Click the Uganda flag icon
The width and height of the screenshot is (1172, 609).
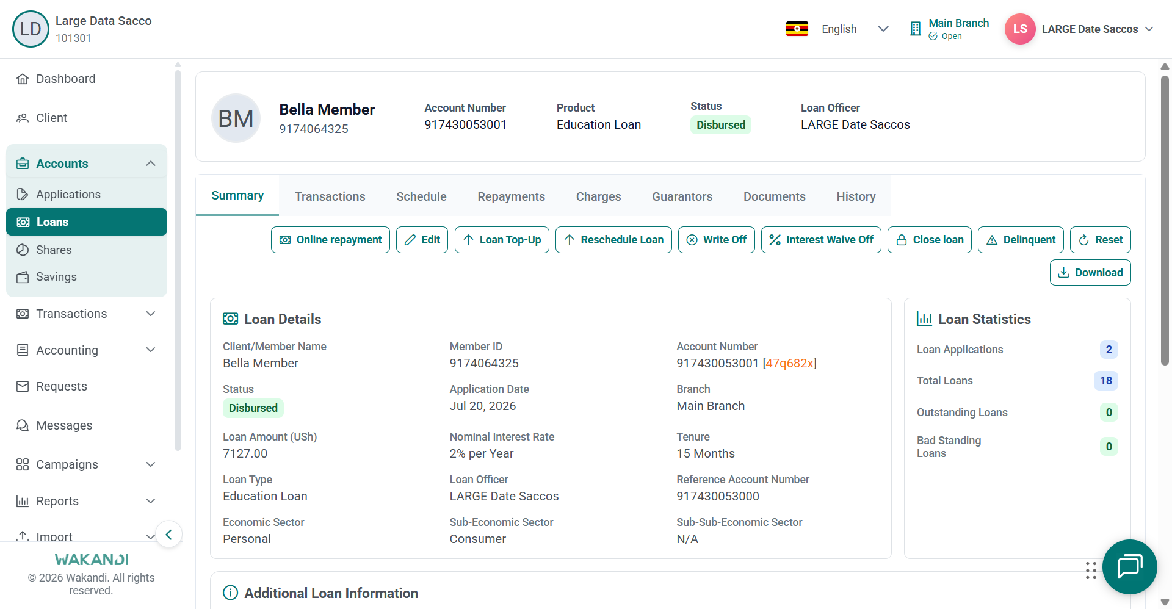797,29
